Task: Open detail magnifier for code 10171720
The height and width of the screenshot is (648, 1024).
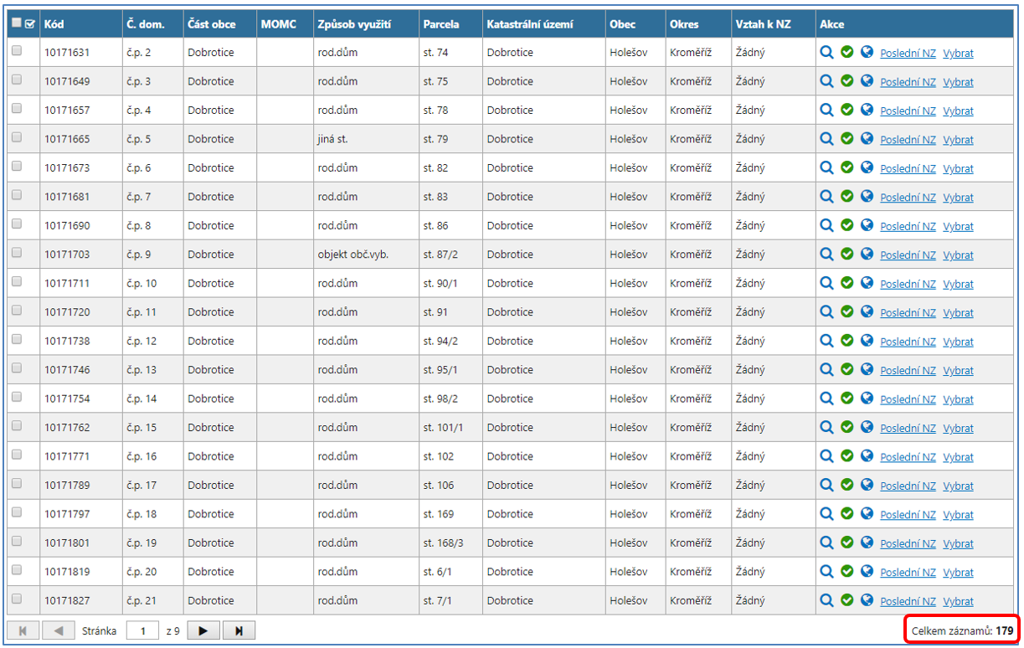Action: pyautogui.click(x=826, y=311)
